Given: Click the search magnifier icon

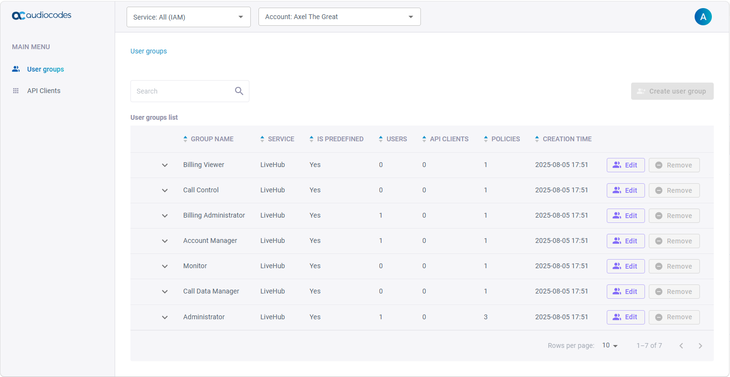Looking at the screenshot, I should (x=239, y=91).
